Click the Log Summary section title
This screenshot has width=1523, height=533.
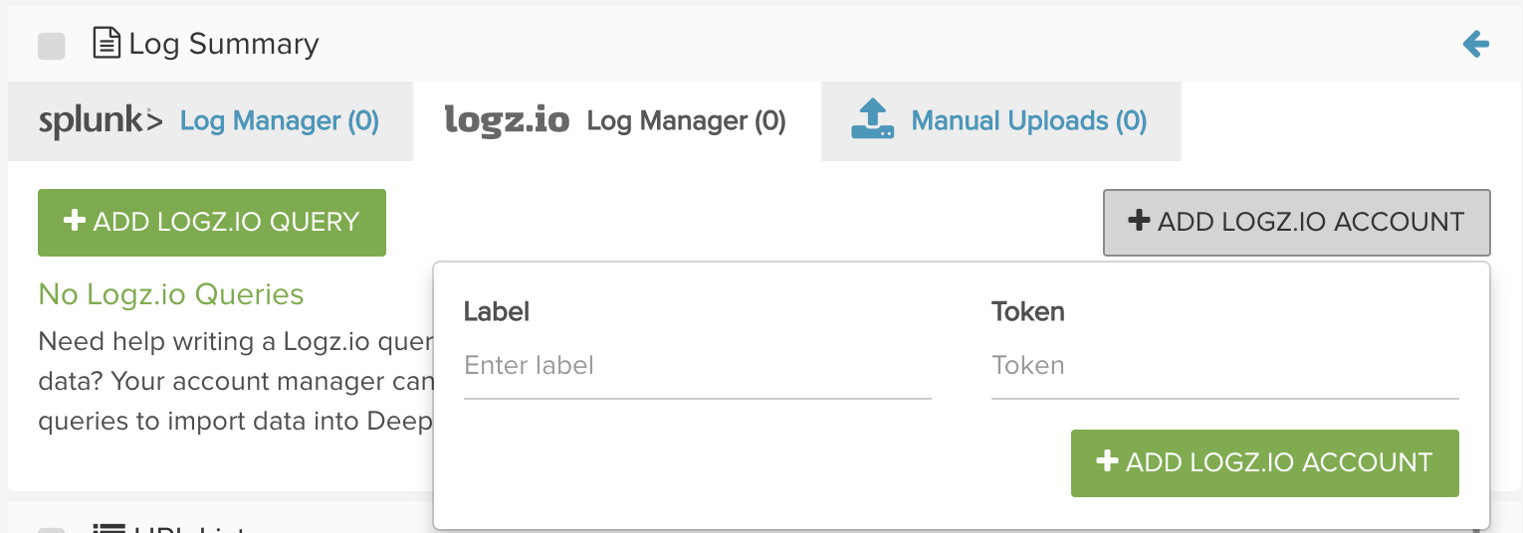tap(224, 45)
